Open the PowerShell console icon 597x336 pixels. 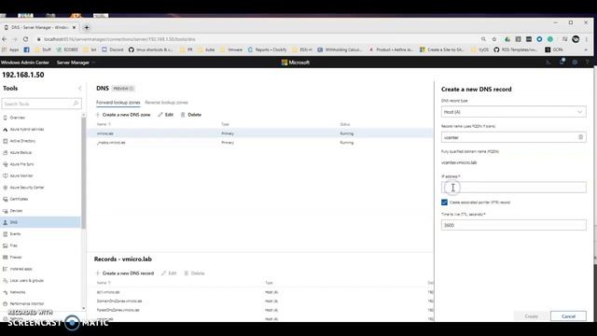coord(548,63)
